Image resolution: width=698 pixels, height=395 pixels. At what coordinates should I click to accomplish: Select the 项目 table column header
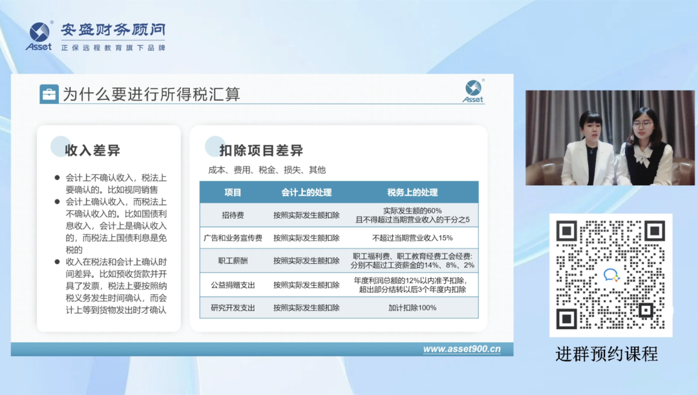(x=233, y=192)
